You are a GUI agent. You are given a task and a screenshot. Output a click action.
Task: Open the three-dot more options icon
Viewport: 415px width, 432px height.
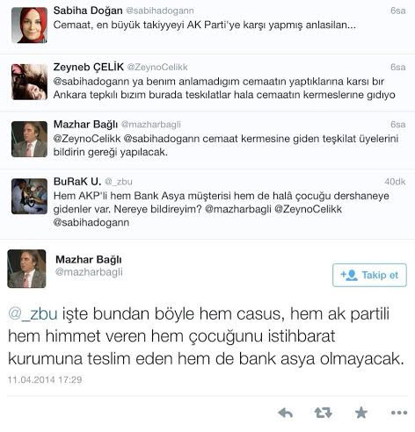399,413
